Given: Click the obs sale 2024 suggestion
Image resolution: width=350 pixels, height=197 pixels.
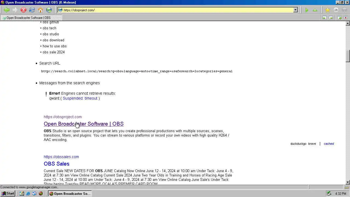Looking at the screenshot, I should tap(54, 52).
